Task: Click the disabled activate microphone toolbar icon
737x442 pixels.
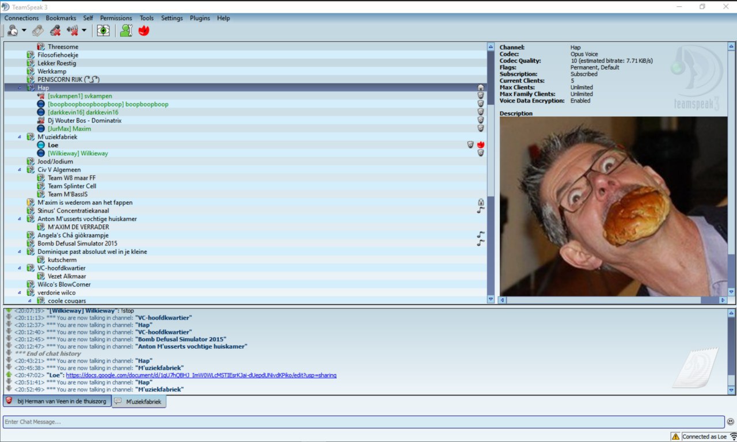Action: 38,31
